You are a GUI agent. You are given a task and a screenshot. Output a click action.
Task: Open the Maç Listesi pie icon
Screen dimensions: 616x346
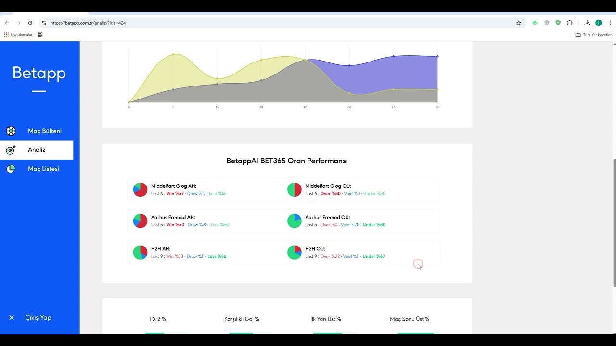[11, 169]
